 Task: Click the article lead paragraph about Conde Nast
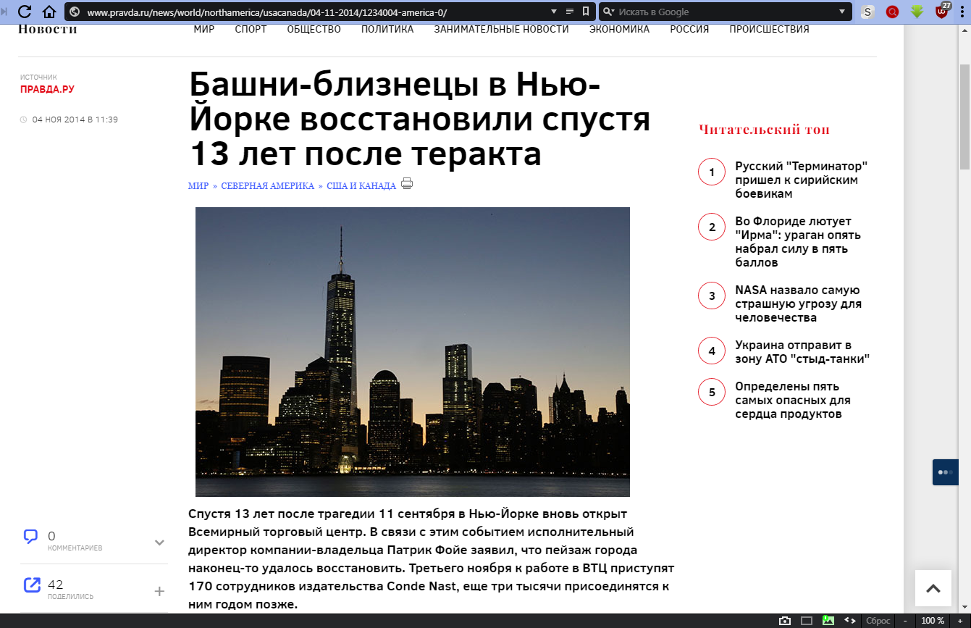(431, 559)
